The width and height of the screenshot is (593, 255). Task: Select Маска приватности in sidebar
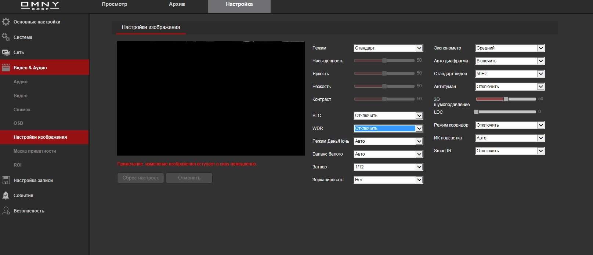point(35,151)
